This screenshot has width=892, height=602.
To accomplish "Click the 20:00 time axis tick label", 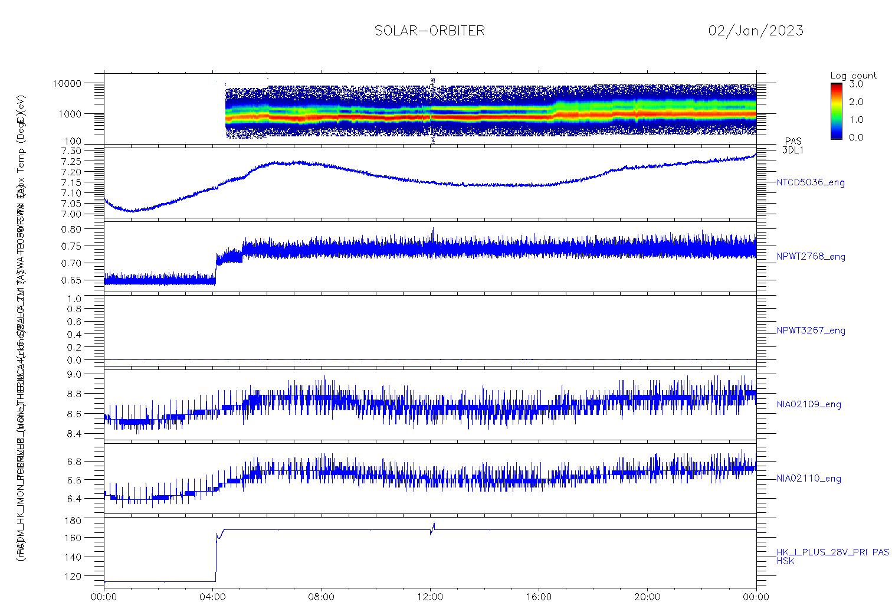I will tap(647, 597).
